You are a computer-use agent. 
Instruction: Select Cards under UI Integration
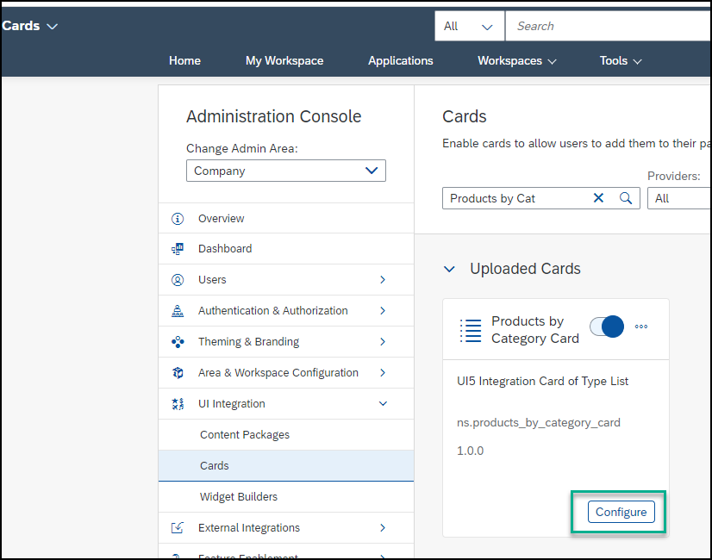[x=286, y=465]
